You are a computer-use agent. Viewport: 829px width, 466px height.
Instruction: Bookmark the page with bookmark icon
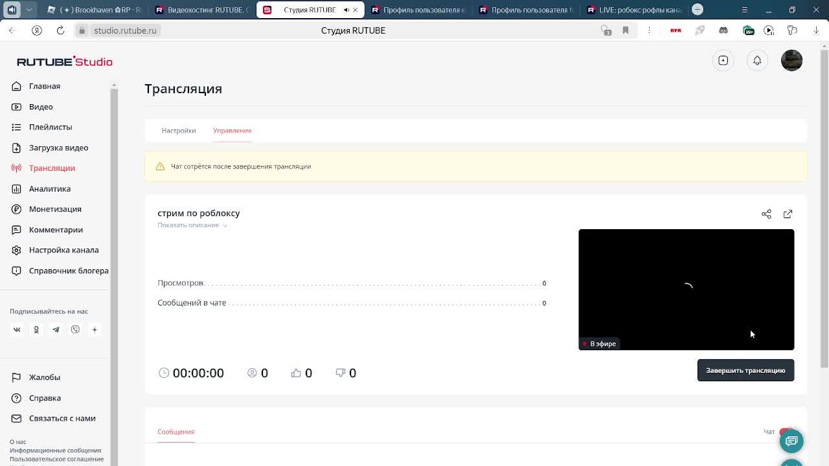point(626,30)
